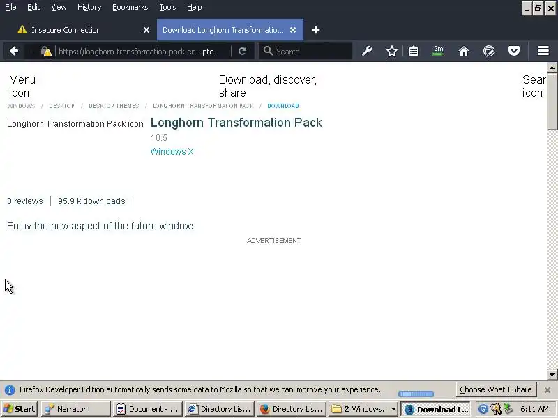Click the insecure lock warning icon
This screenshot has width=558, height=418.
click(46, 52)
